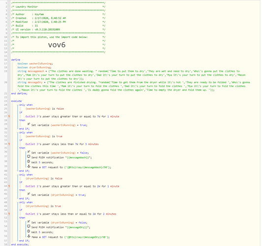This screenshot has height=246, width=262.
Task: Select the import code vov6
Action: [57, 45]
